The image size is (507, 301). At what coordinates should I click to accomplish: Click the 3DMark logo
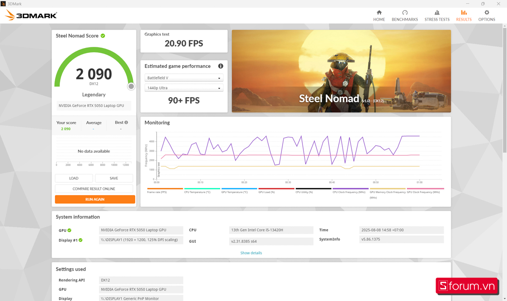(31, 16)
